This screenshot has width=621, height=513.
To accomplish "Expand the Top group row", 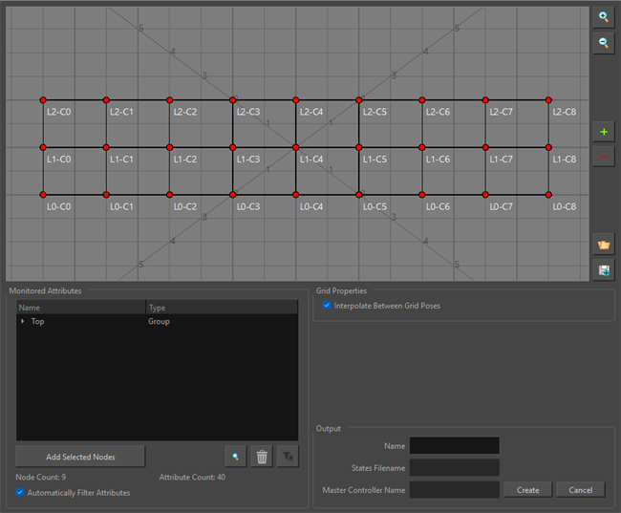I will (x=23, y=321).
